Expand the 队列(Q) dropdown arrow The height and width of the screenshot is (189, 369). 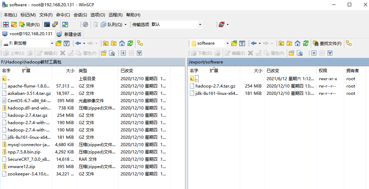click(x=125, y=24)
